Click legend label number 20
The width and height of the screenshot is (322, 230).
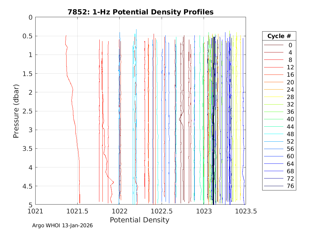tap(290, 82)
